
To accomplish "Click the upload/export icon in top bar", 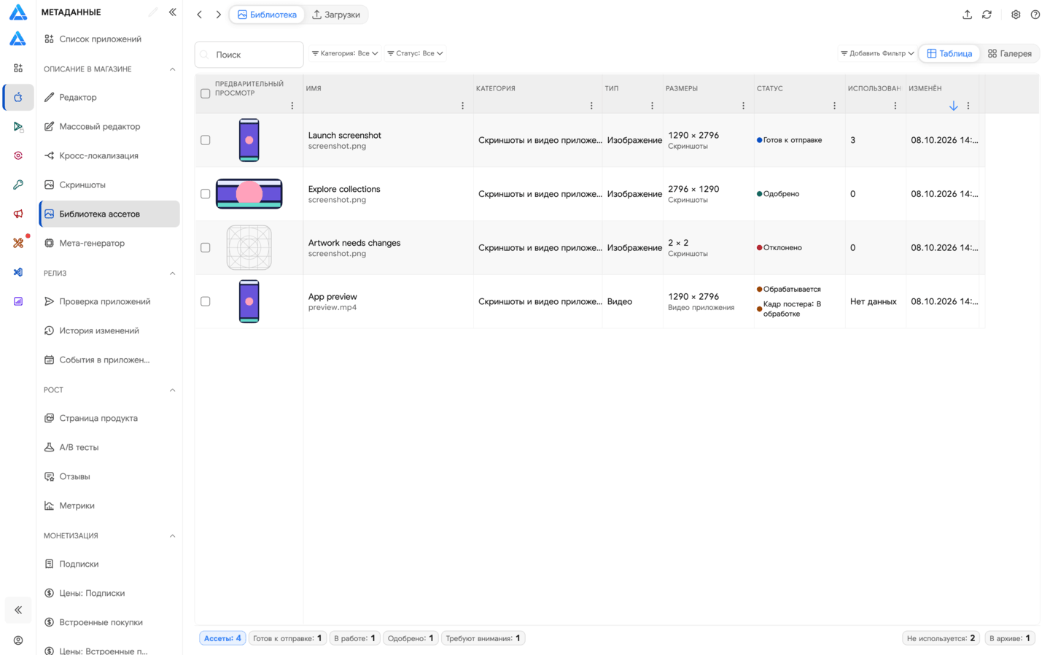I will pyautogui.click(x=967, y=15).
